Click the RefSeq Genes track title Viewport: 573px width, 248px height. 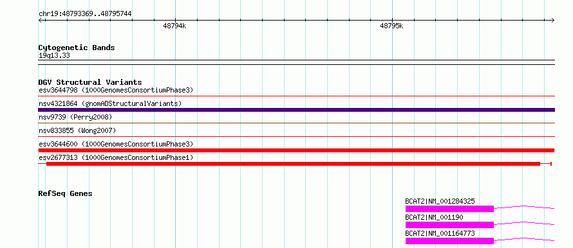pos(65,193)
